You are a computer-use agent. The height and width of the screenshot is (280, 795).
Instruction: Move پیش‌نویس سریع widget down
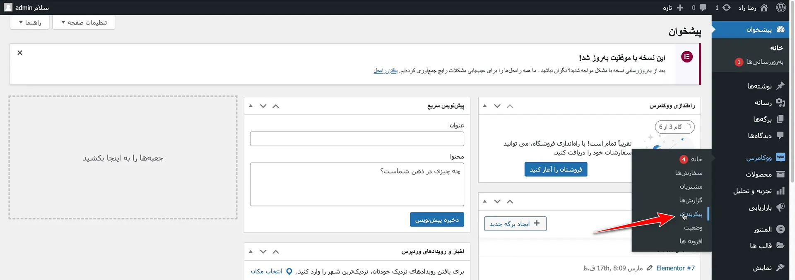pos(263,106)
